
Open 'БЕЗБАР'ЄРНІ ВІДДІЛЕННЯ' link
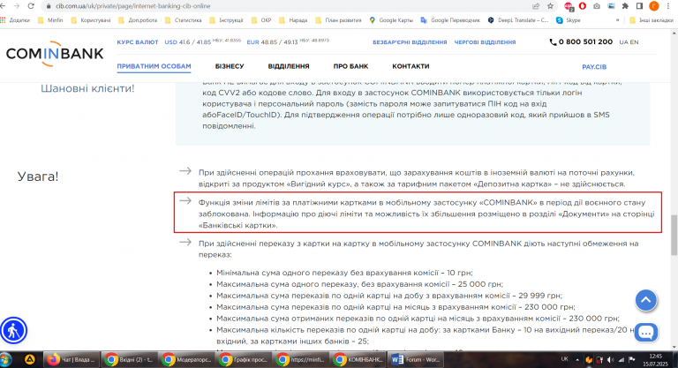[x=410, y=42]
